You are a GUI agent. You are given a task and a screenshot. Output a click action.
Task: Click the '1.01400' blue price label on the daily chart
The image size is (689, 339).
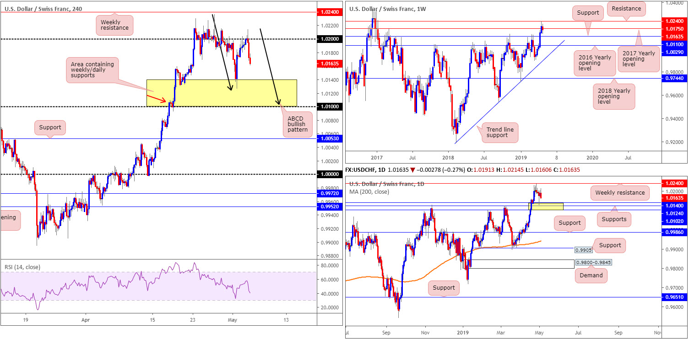675,206
